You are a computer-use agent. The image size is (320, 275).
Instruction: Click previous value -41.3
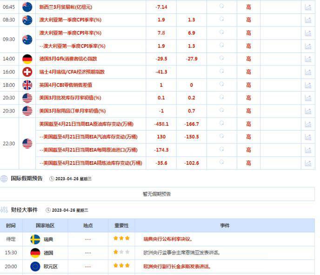(x=161, y=72)
